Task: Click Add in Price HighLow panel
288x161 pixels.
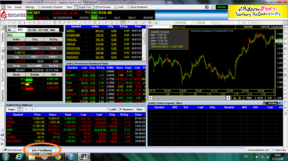Action: tap(112, 109)
